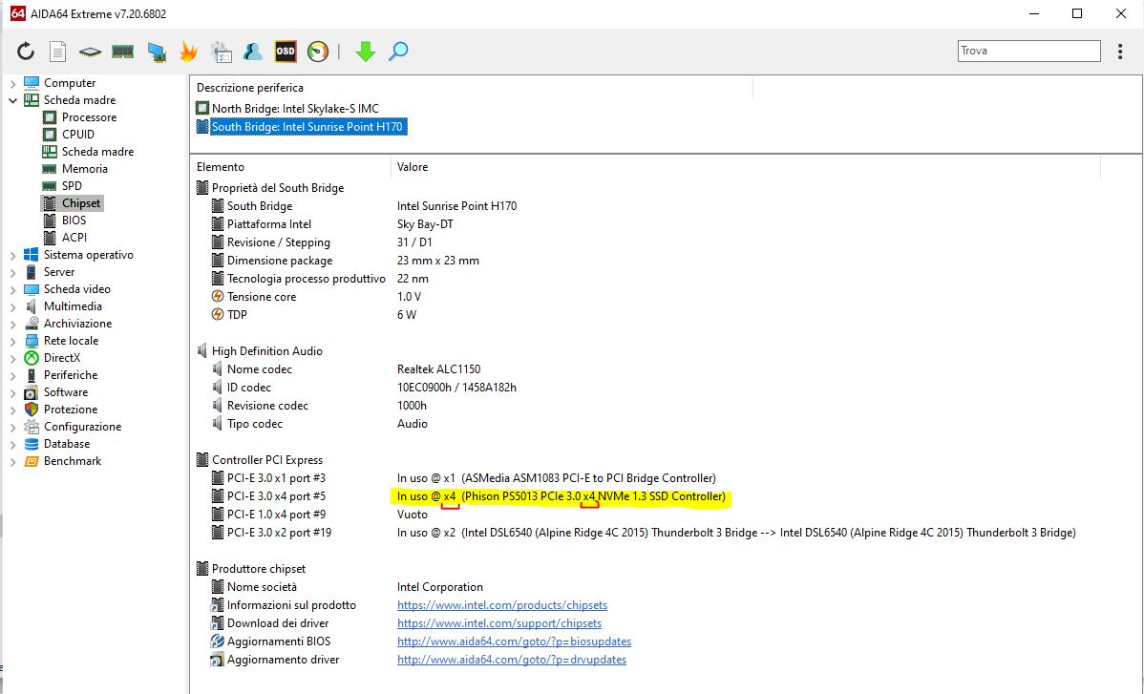Viewport: 1144px width, 694px height.
Task: Open the intel.com products chipsets link
Action: [x=502, y=605]
